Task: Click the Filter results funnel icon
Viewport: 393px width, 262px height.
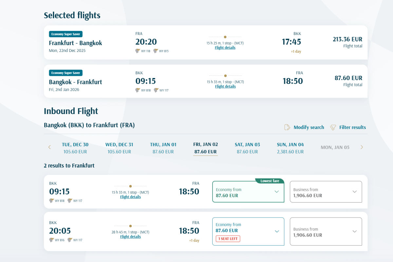Action: (333, 127)
